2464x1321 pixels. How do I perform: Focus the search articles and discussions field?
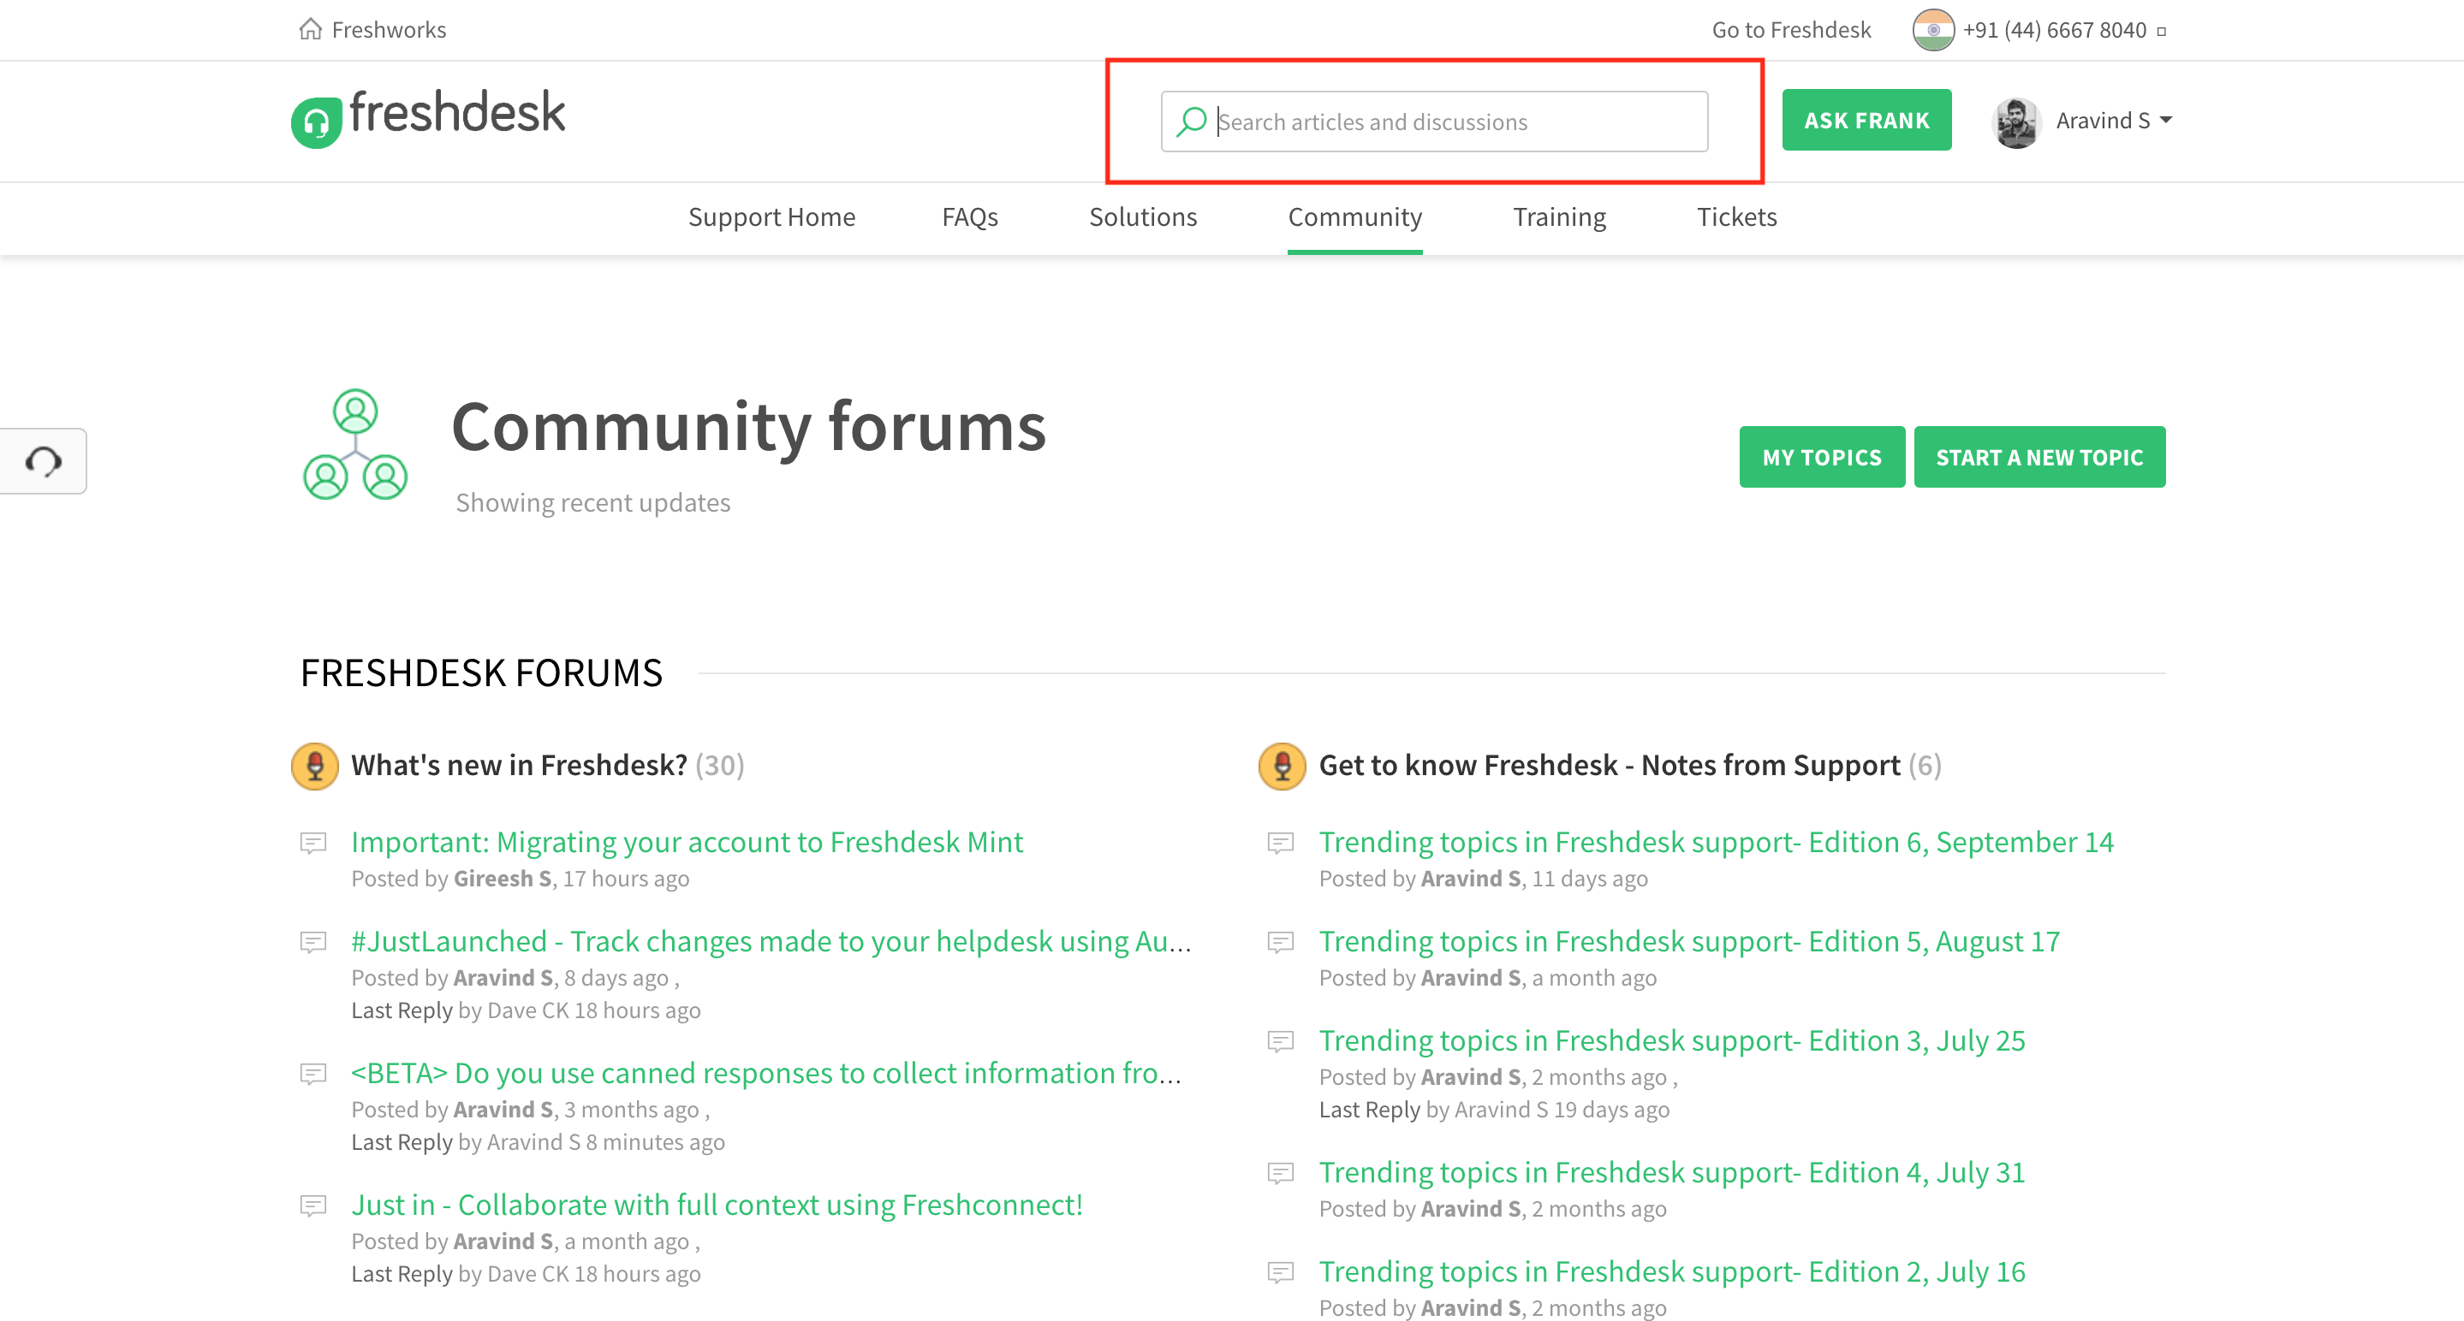1454,121
